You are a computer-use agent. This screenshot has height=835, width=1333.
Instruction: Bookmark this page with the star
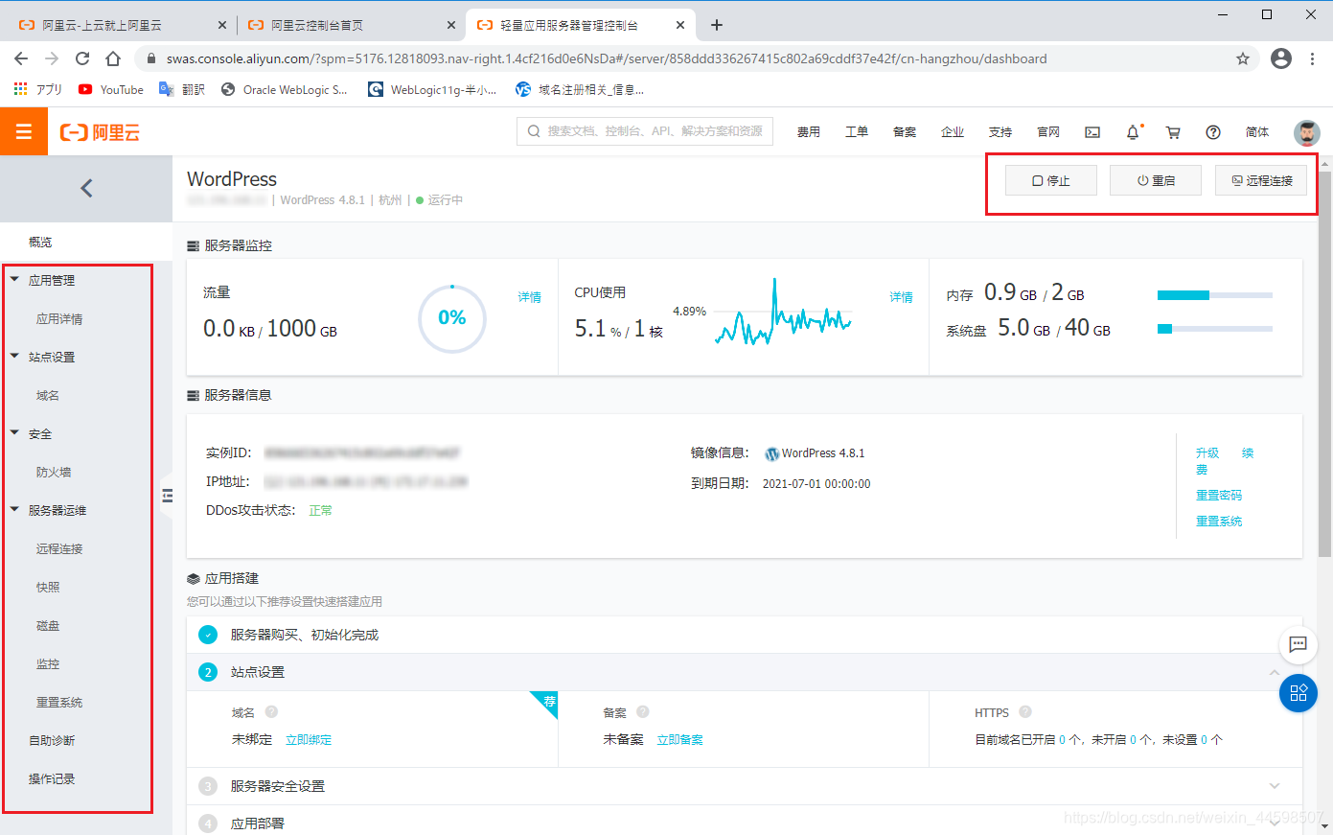coord(1243,58)
